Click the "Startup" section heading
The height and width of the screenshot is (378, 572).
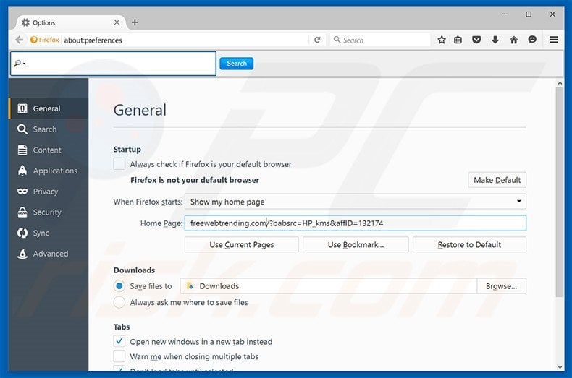(127, 150)
